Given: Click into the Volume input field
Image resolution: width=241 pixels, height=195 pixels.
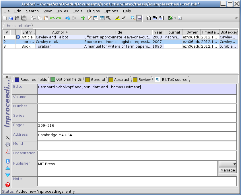Looking at the screenshot, I should point(137,99).
